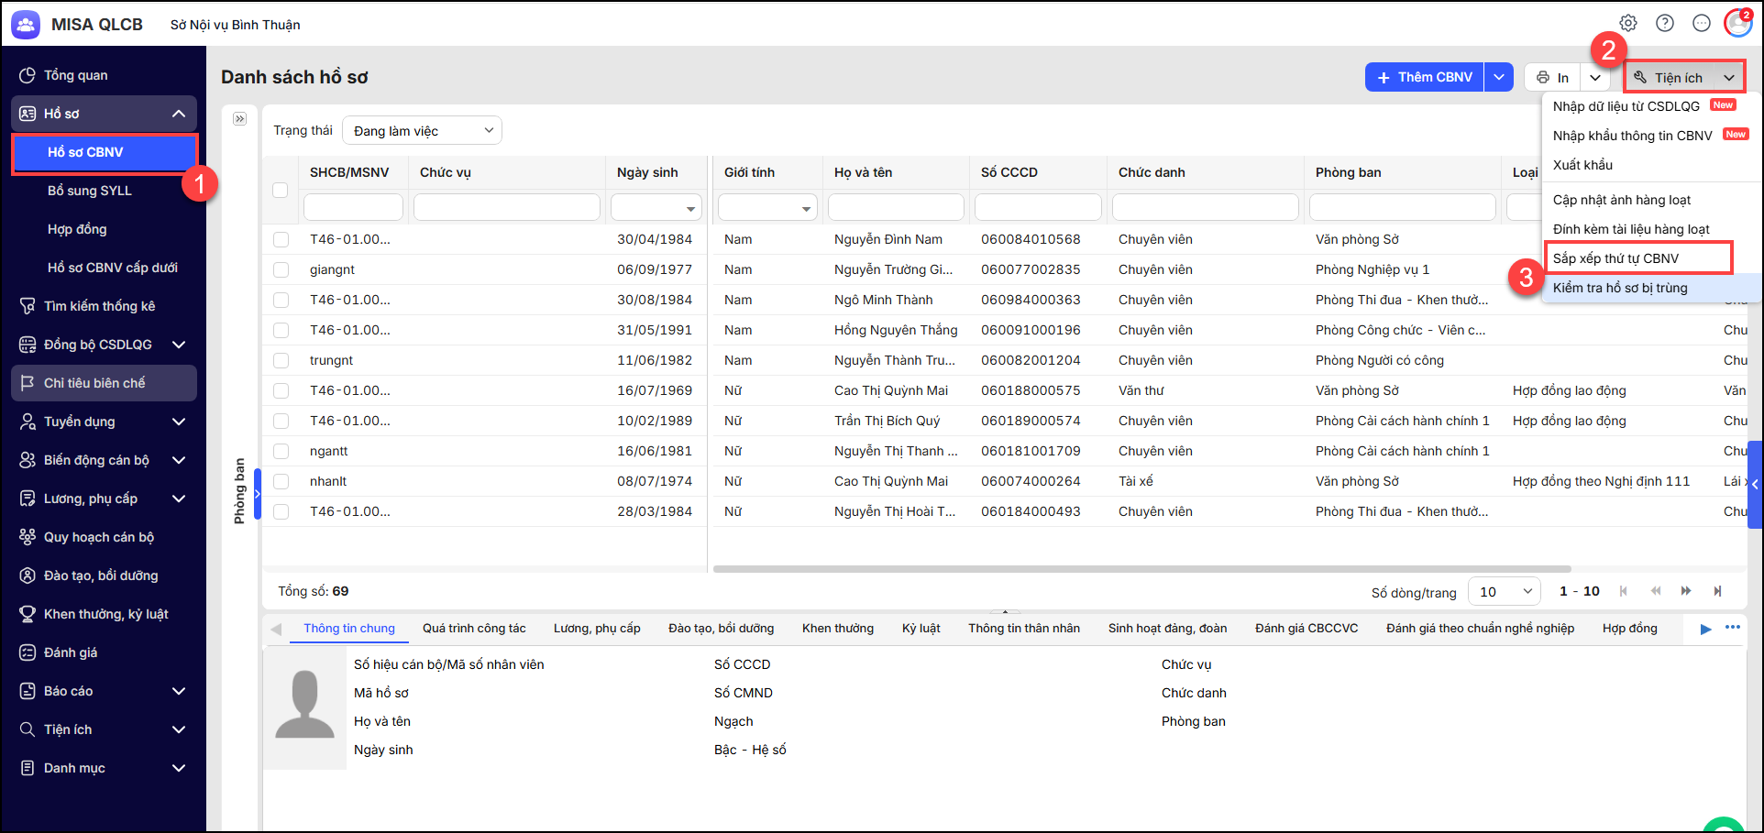Choose Sắp xếp thứ tự CBNV option
Viewport: 1764px width, 833px height.
1615,258
